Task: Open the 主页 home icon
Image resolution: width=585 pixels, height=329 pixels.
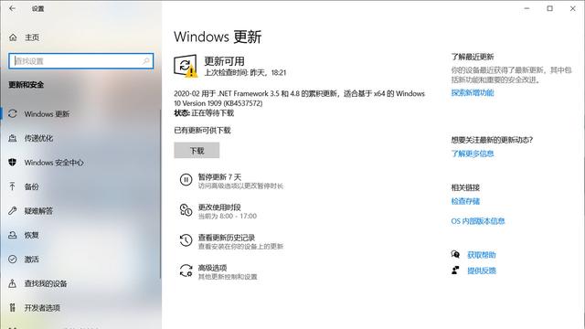Action: (x=13, y=37)
